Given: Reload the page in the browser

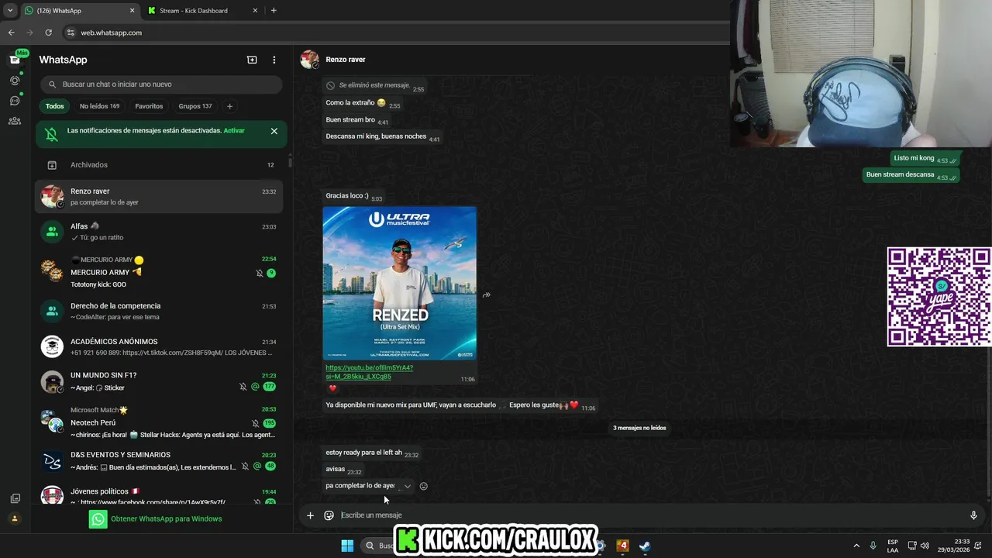Looking at the screenshot, I should click(48, 33).
